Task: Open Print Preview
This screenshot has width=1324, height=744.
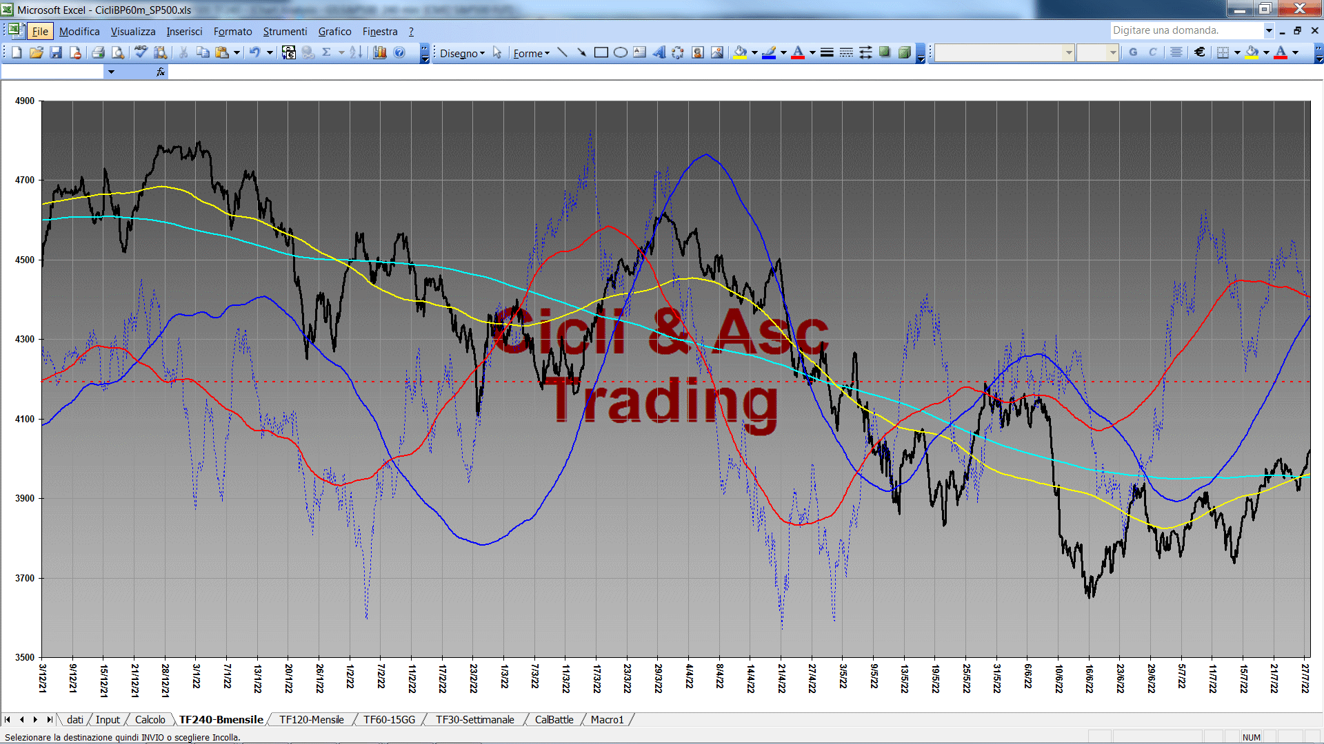Action: point(118,53)
